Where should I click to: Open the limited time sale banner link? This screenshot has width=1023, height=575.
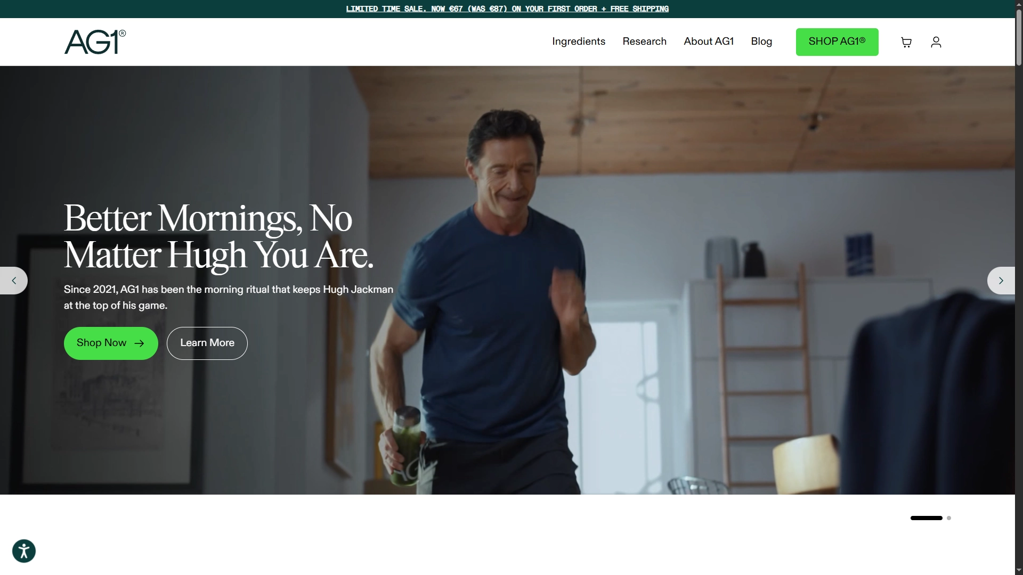(x=507, y=9)
